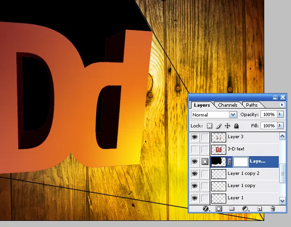Viewport: 291px width, 227px height.
Task: Enable Lock position icon
Action: pyautogui.click(x=227, y=126)
